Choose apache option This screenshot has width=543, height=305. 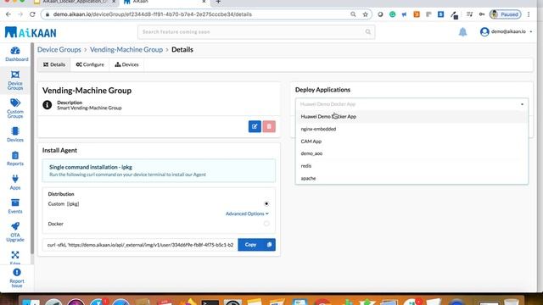(x=411, y=179)
